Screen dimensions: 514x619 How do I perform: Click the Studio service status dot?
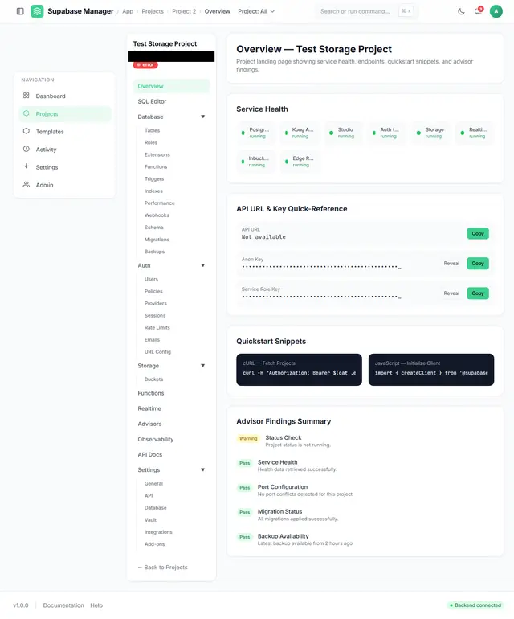[332, 133]
